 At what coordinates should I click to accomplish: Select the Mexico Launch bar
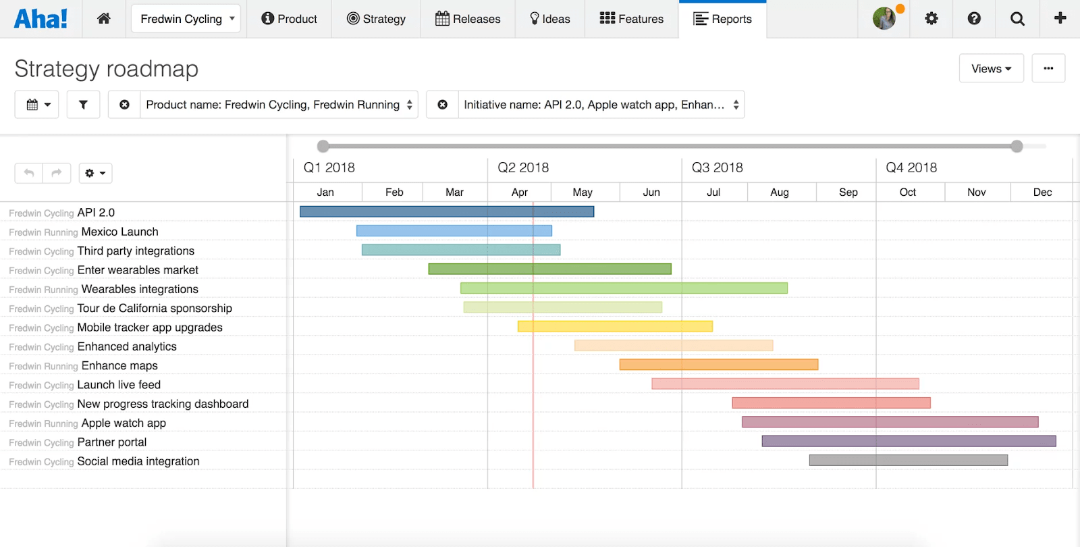point(454,231)
